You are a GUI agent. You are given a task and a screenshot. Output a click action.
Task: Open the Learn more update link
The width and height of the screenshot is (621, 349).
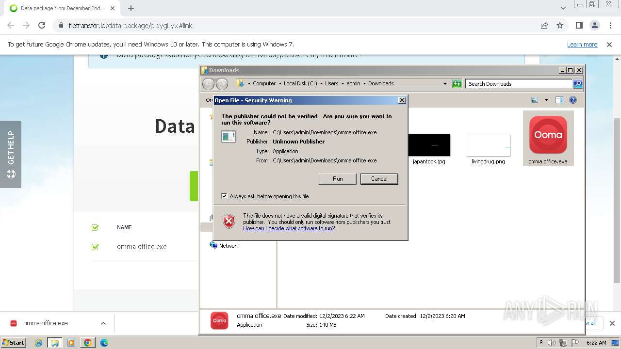[x=582, y=44]
